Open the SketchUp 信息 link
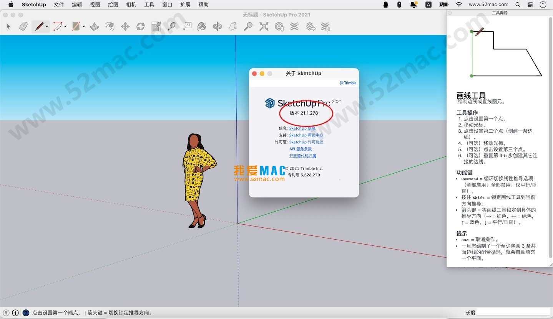The image size is (553, 319). click(x=302, y=128)
